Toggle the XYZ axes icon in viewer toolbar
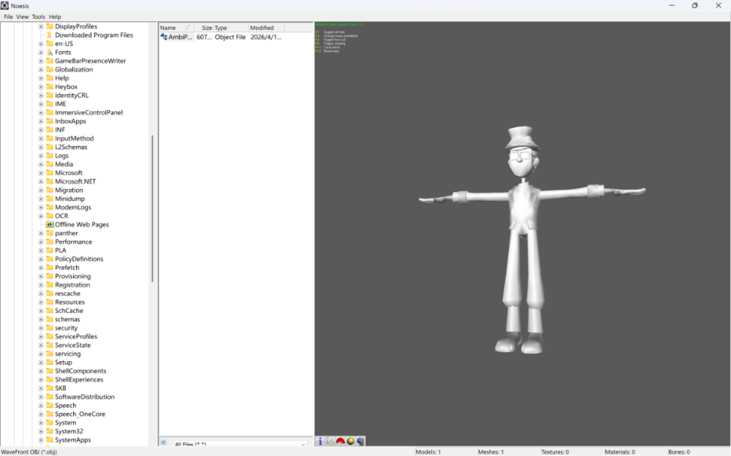This screenshot has height=456, width=731. pos(330,441)
